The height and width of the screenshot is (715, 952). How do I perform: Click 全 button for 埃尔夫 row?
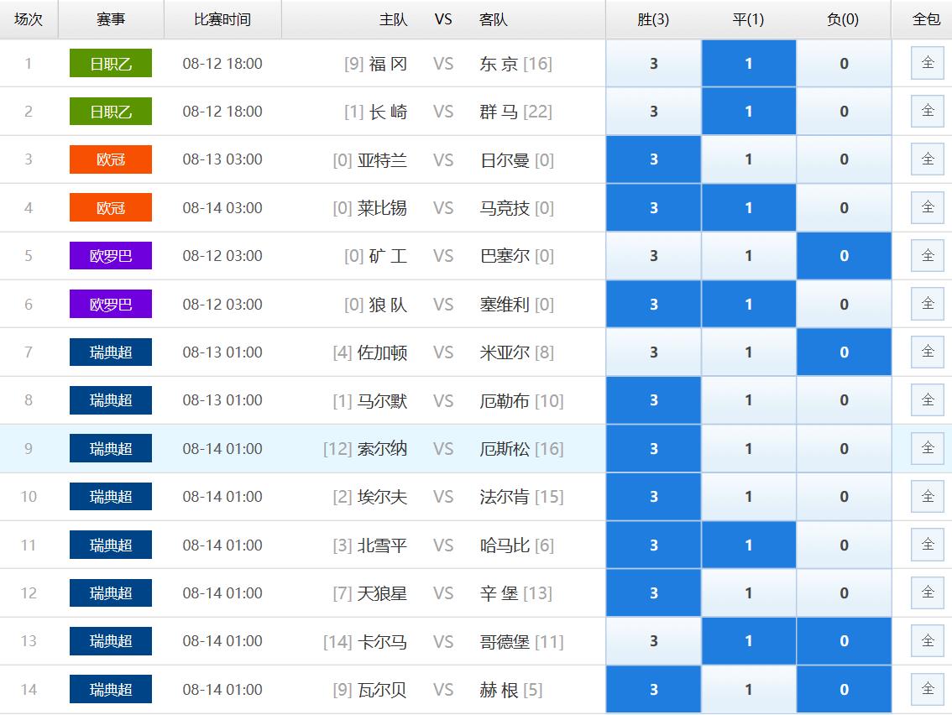pos(927,497)
